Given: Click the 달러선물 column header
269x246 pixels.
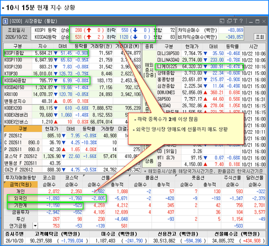Looking at the screenshot, I should (x=254, y=177).
